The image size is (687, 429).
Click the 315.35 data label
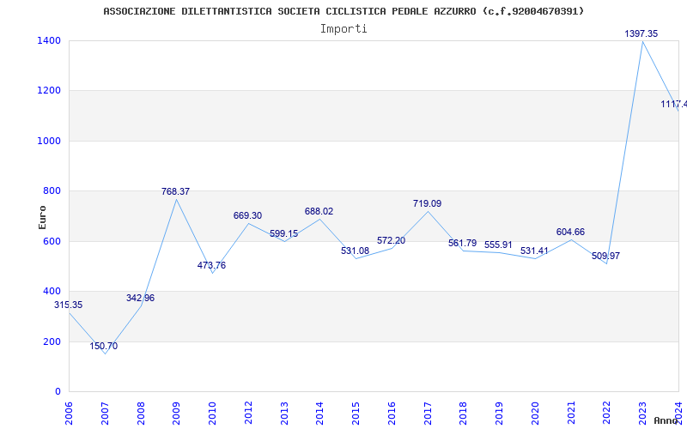(x=69, y=305)
